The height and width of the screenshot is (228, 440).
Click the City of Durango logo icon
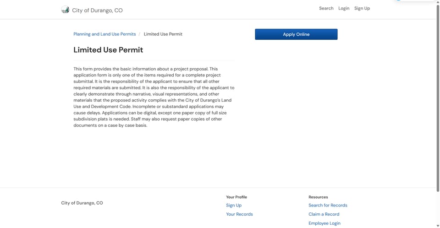click(65, 10)
